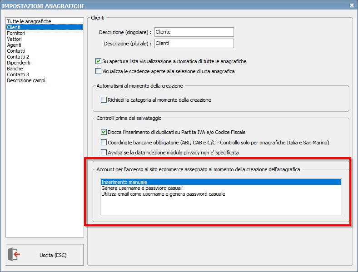The image size is (358, 272).
Task: Open the Fornitori settings category
Action: (16, 33)
